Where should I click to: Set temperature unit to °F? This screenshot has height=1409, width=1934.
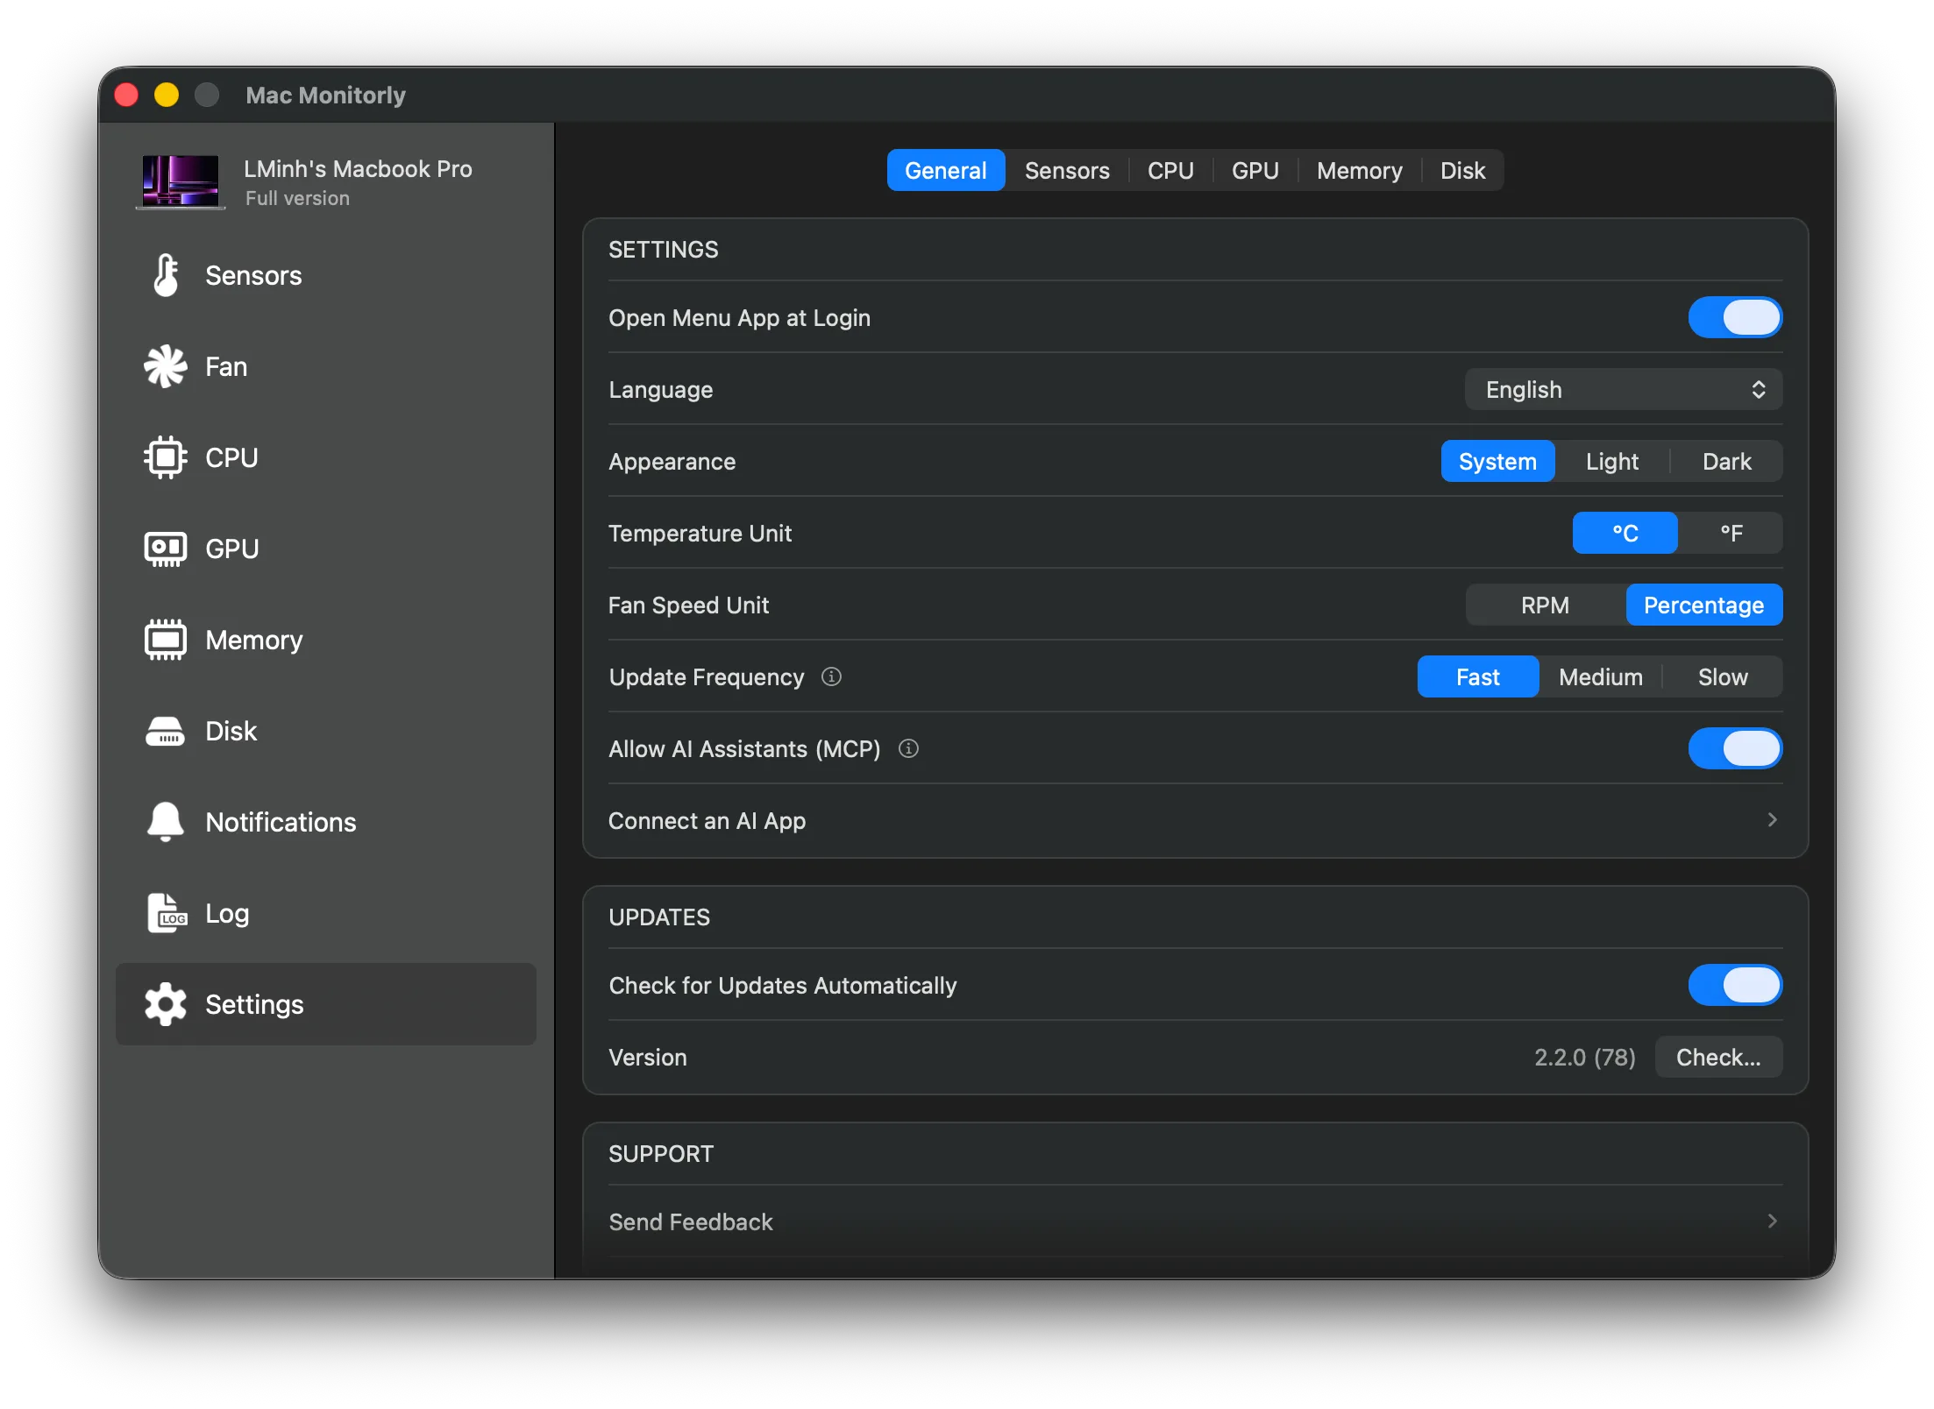point(1730,533)
